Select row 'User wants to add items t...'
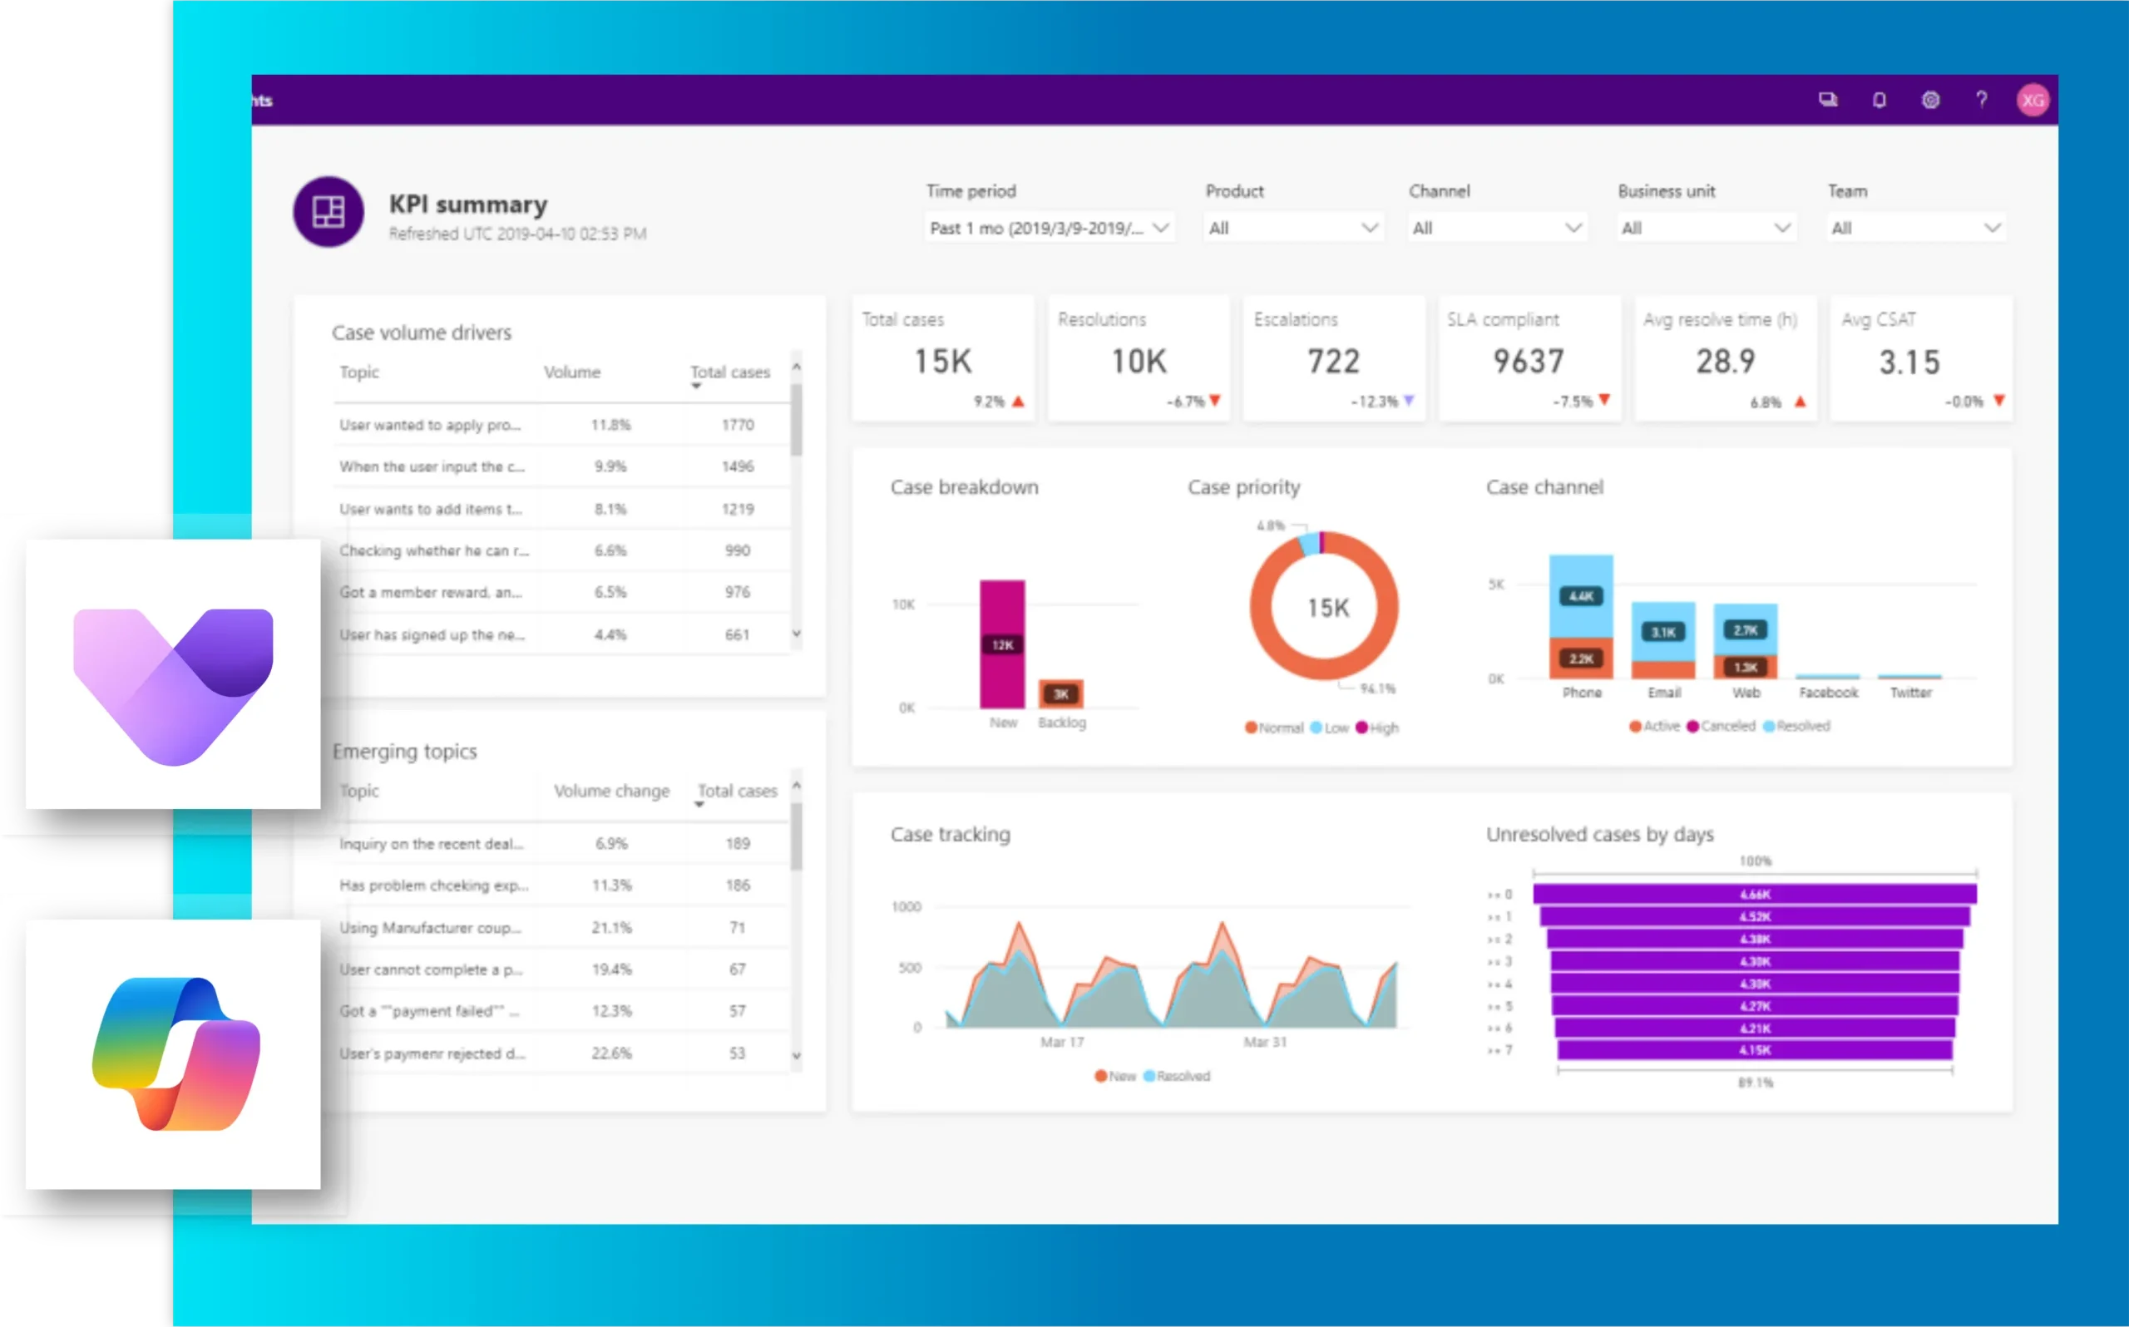The image size is (2129, 1327). tap(561, 509)
